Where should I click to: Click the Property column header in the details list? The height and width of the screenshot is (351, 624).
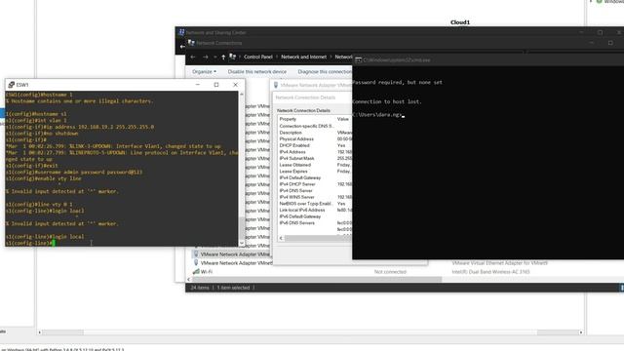[288, 119]
